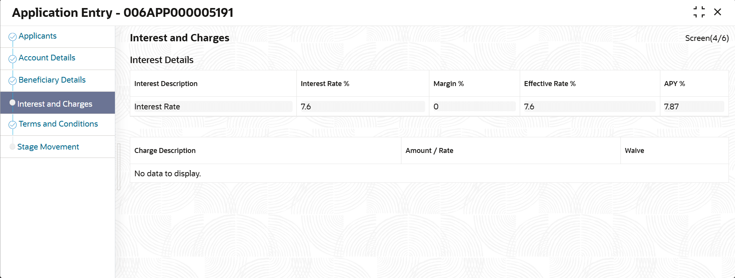Image resolution: width=735 pixels, height=278 pixels.
Task: Click the Interest Description value field
Action: tap(213, 107)
